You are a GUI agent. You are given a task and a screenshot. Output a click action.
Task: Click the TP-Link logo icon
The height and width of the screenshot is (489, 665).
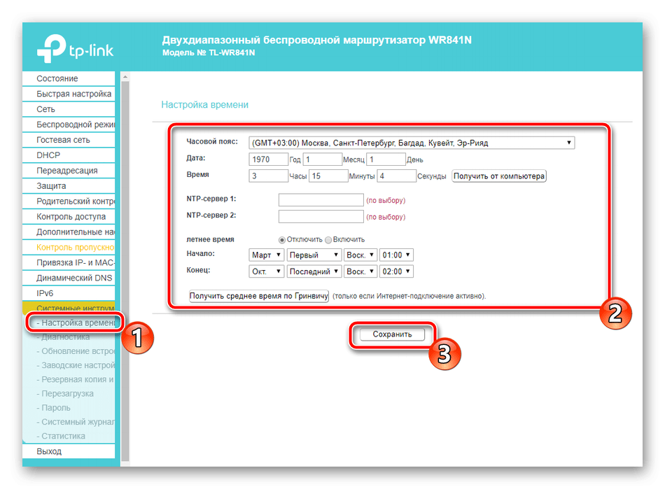(x=50, y=48)
